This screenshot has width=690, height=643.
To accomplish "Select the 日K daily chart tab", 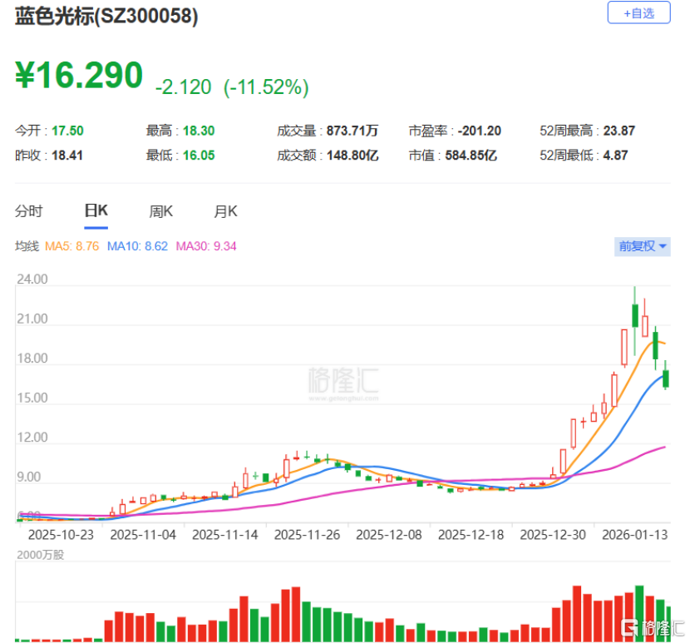I will click(95, 211).
